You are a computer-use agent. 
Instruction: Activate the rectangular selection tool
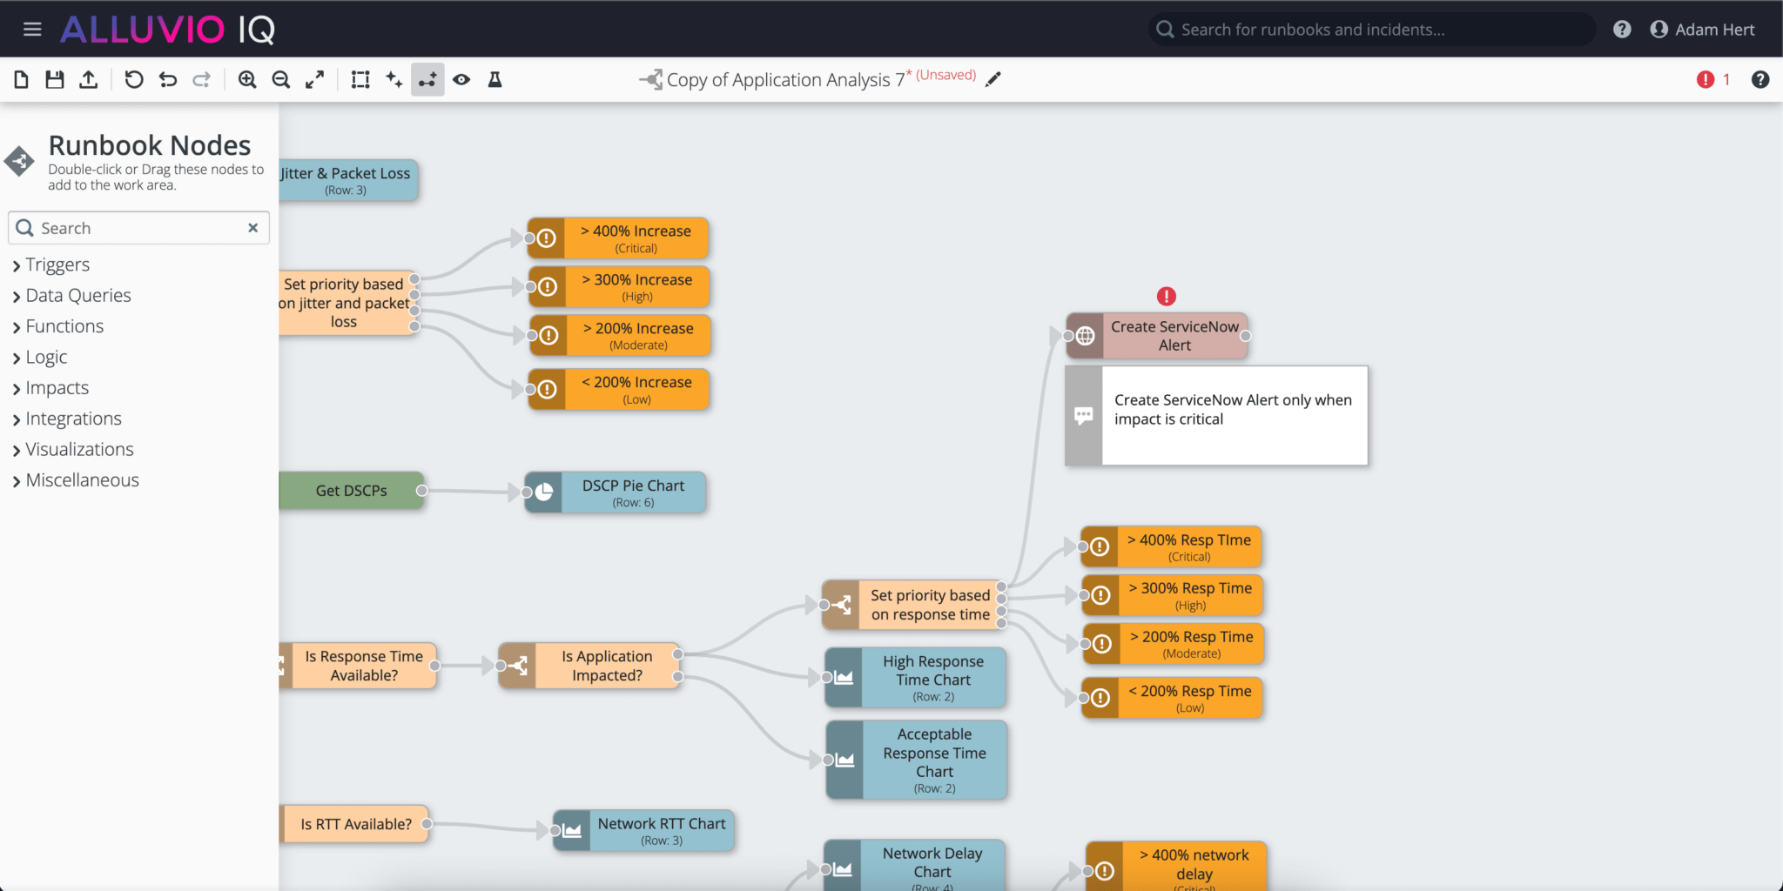tap(360, 79)
